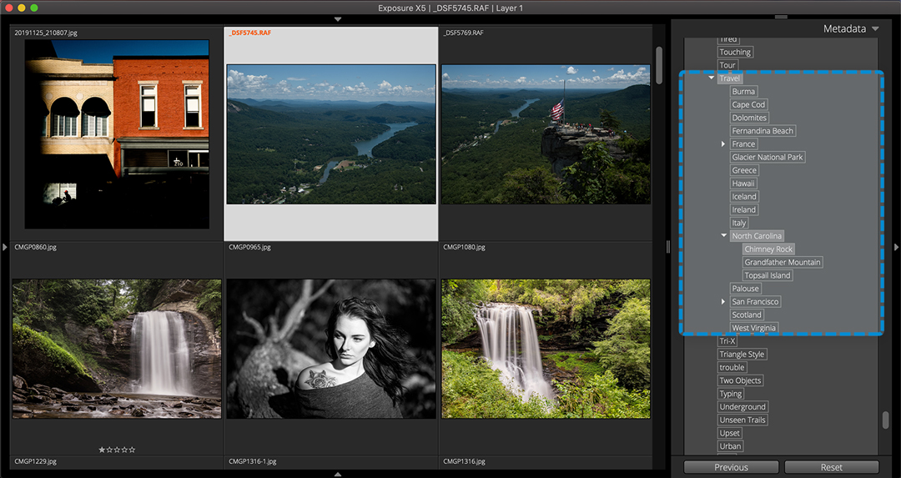Select the West Virginia keyword

(x=754, y=328)
